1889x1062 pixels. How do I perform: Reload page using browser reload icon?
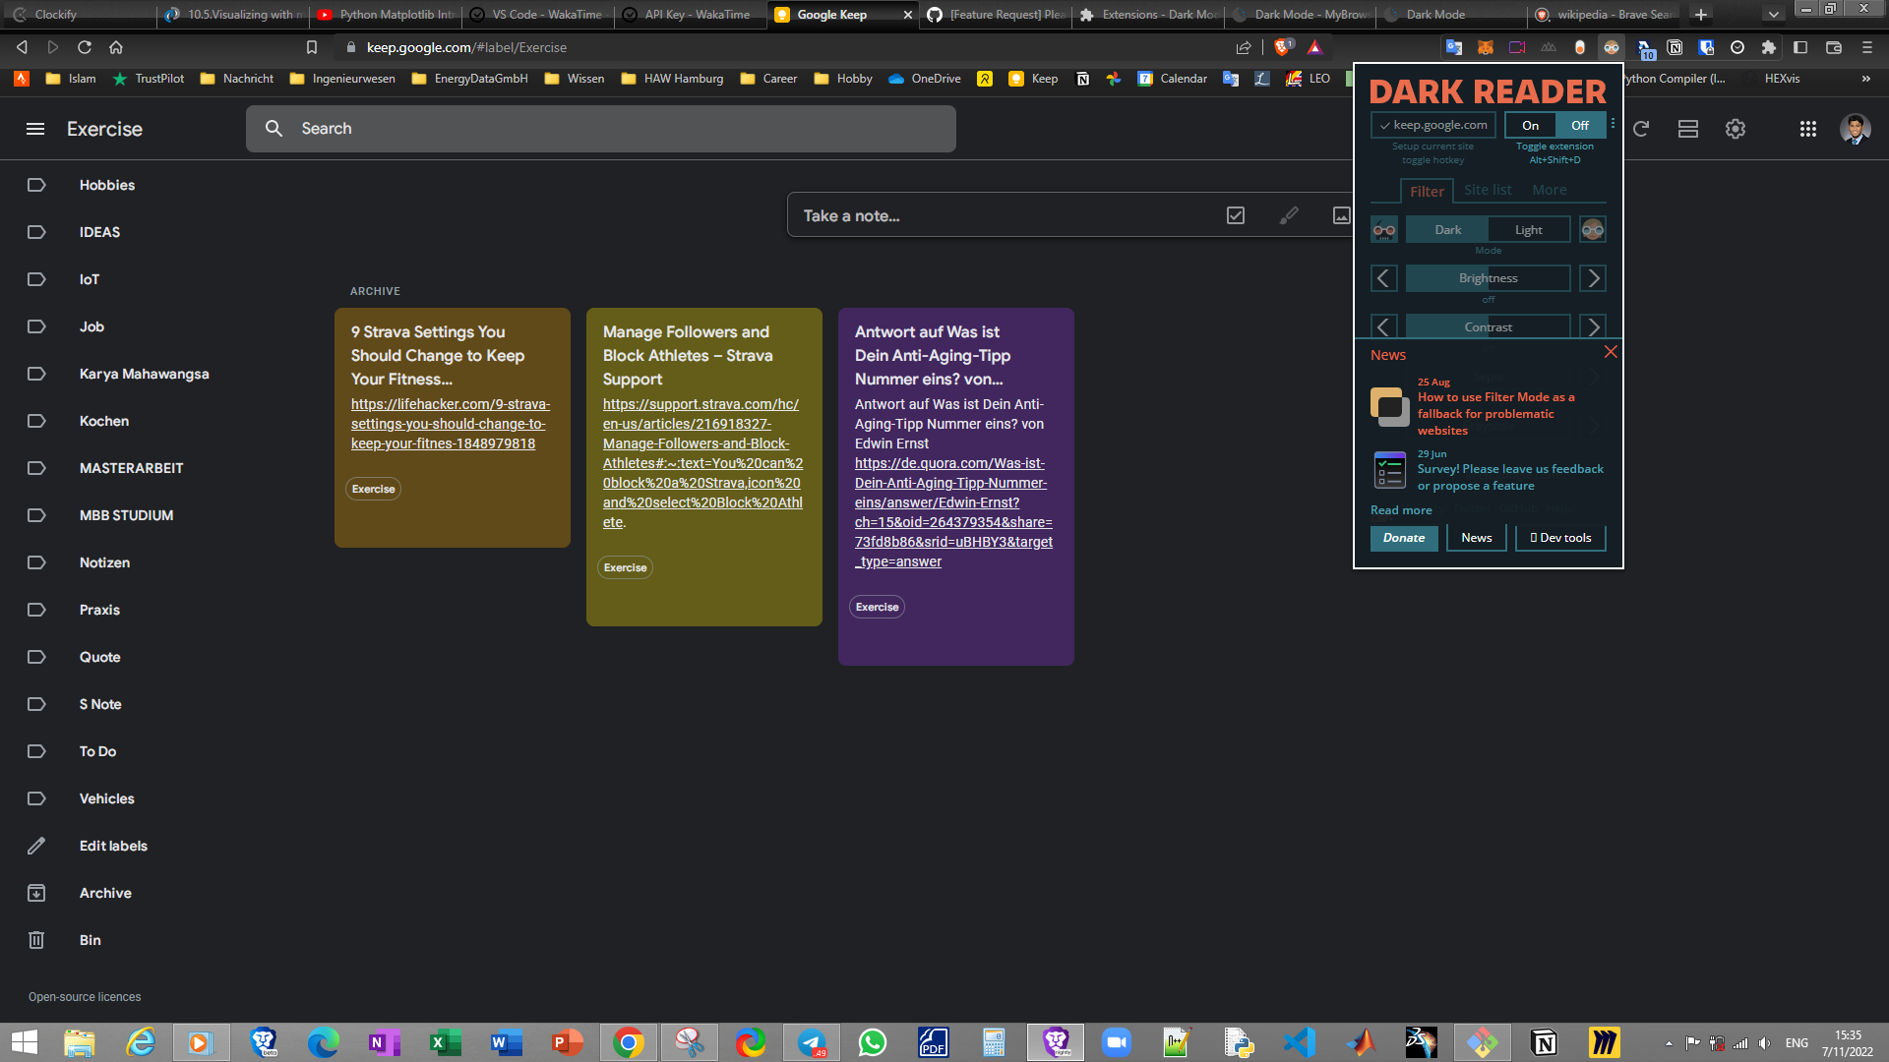(85, 47)
